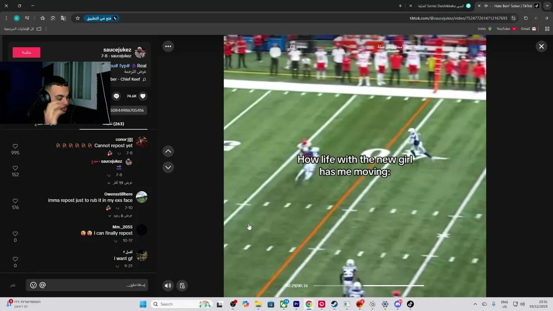Screen dimensions: 553x311
Task: Click the add comment text field
Action: click(x=86, y=285)
